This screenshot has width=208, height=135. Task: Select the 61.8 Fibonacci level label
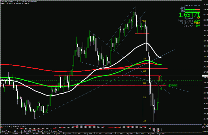(144, 59)
